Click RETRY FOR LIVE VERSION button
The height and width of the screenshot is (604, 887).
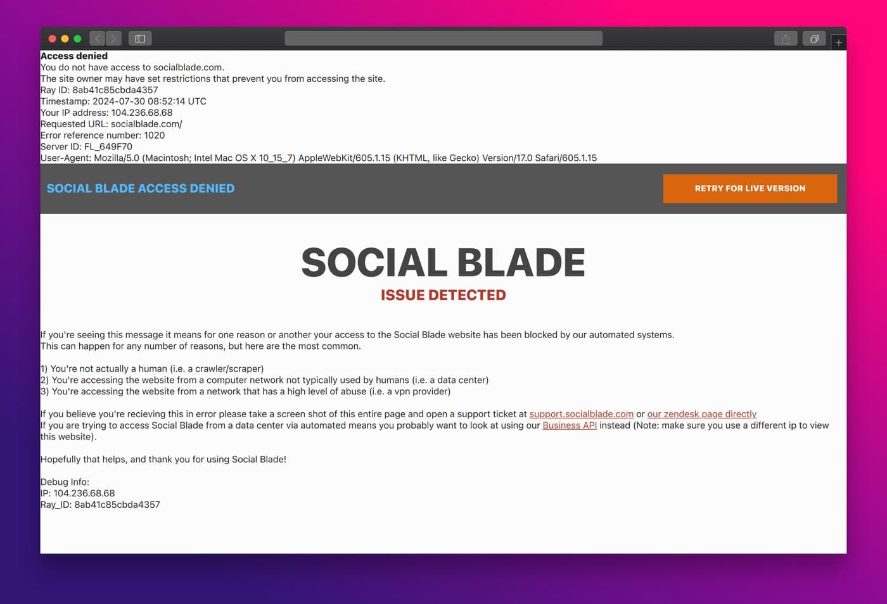(x=750, y=188)
